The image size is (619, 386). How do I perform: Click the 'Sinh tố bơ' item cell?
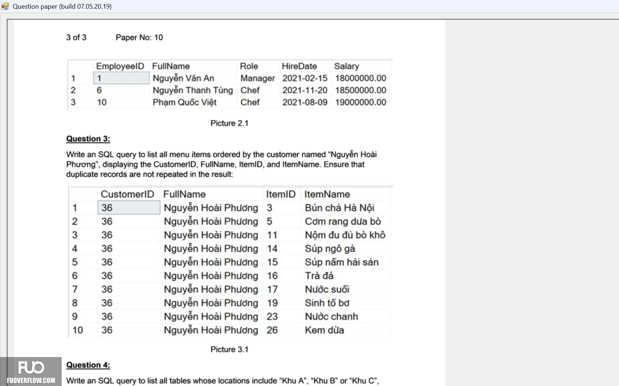point(327,303)
